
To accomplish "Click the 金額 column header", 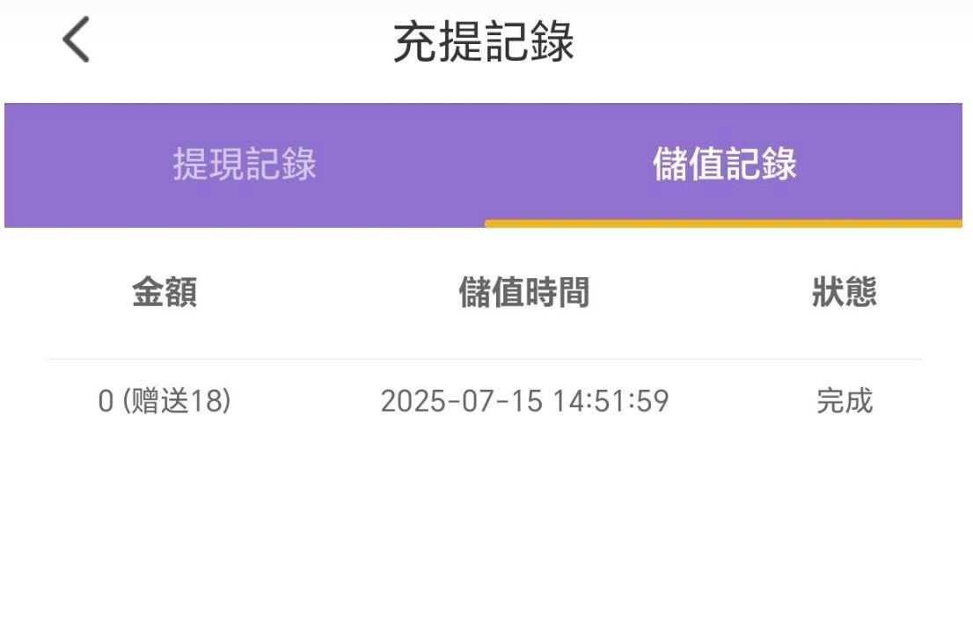I will [x=165, y=293].
